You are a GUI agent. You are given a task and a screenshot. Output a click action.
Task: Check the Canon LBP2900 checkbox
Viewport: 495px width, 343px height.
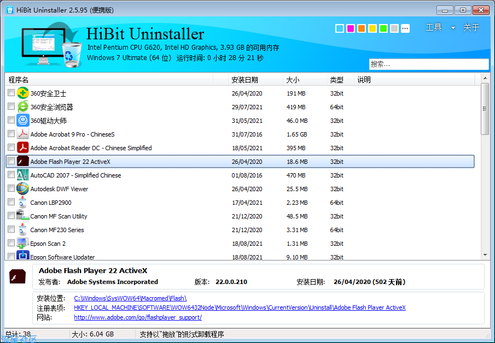[11, 202]
